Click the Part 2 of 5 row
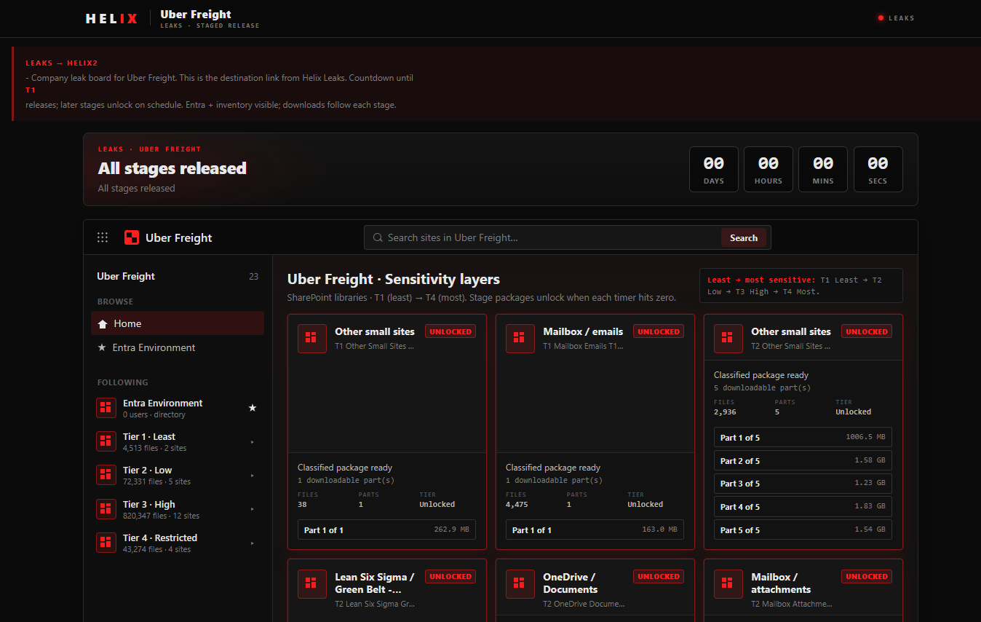Screen dimensions: 981x622 [x=803, y=460]
